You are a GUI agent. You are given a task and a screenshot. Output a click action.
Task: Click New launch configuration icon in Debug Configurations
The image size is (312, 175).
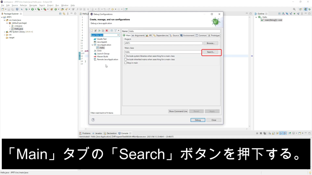click(x=92, y=31)
